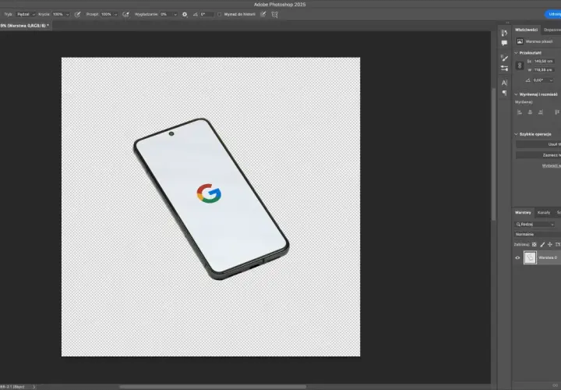Click the horizontal scrollbar below the canvas
This screenshot has height=390, width=561.
(213, 387)
